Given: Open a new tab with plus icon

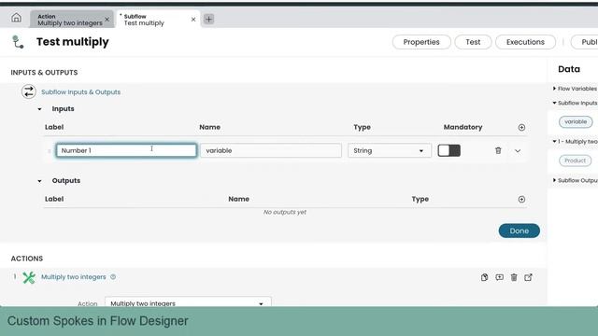Looking at the screenshot, I should coord(208,19).
